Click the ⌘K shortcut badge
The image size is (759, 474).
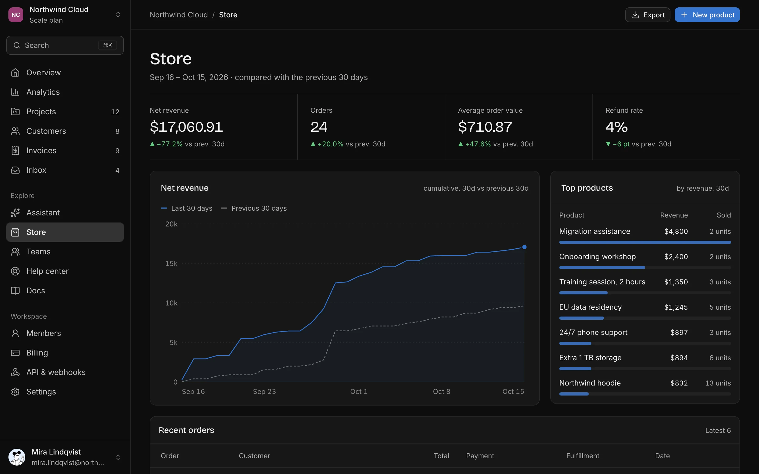pos(108,46)
